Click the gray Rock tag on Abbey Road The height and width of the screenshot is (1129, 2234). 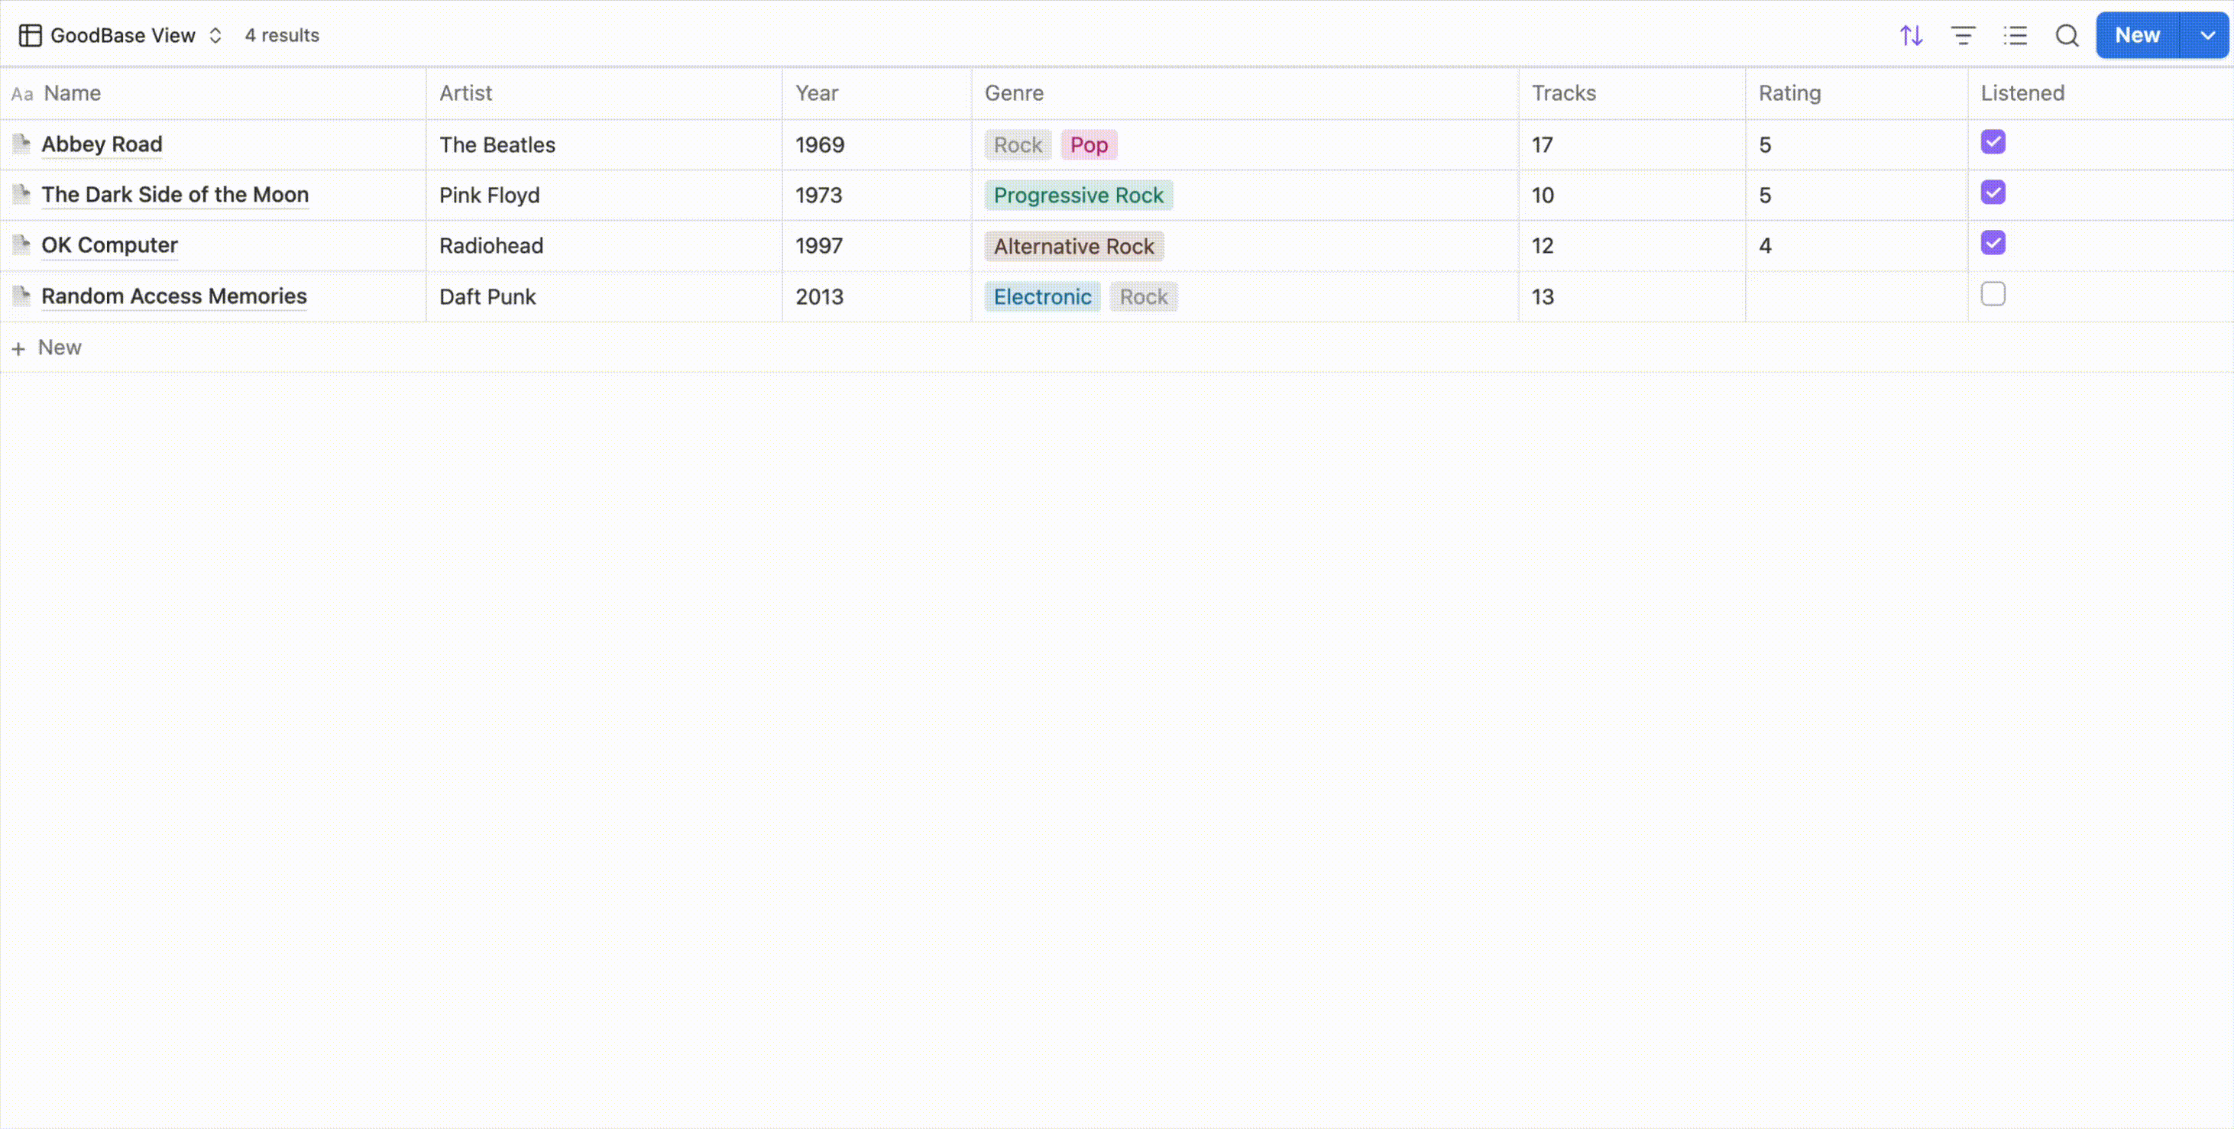[x=1018, y=145]
